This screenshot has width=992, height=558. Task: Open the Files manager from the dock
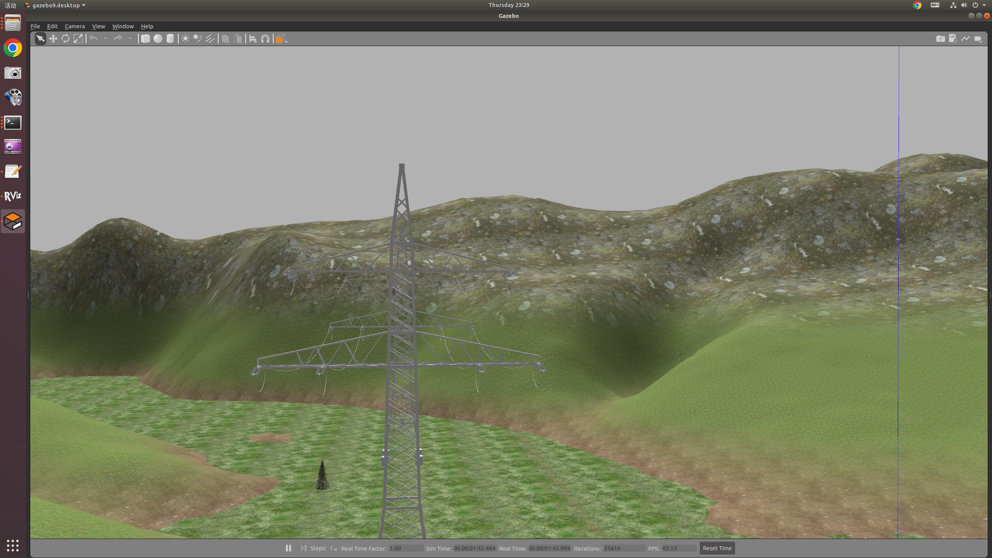pyautogui.click(x=13, y=23)
